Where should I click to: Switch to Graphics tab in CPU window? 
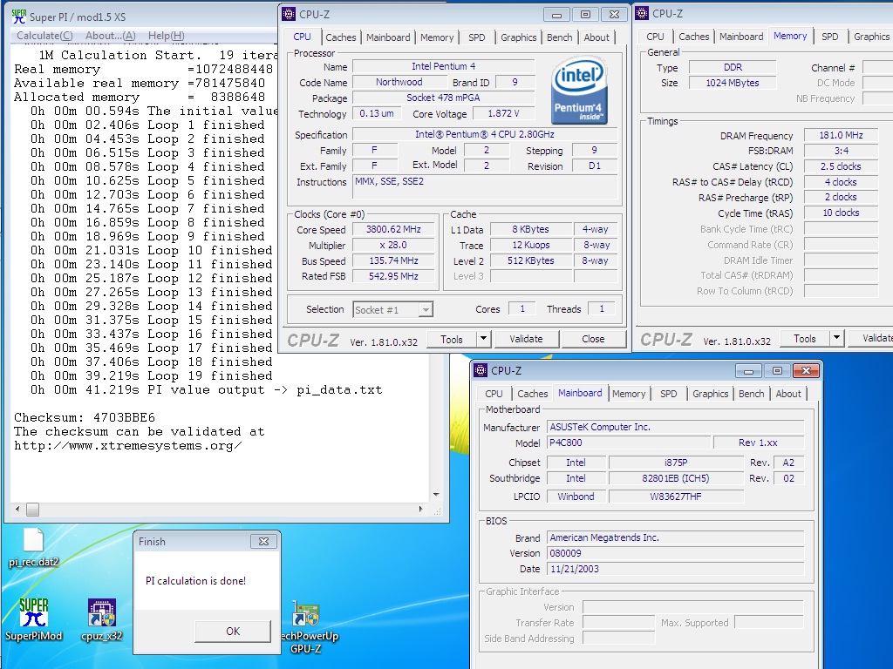[518, 37]
